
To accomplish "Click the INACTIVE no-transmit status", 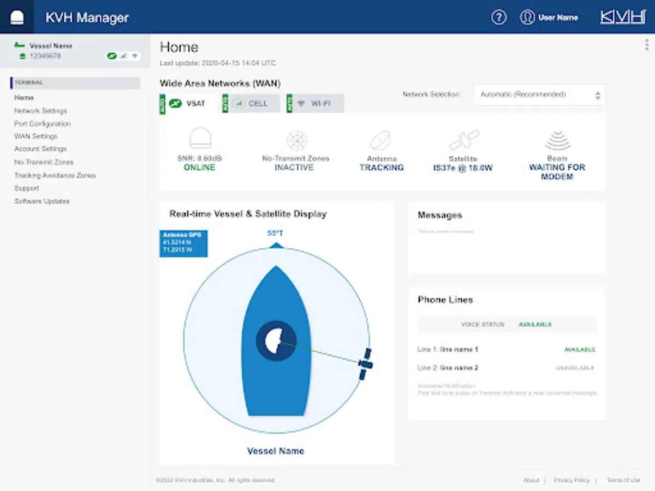I will point(294,167).
